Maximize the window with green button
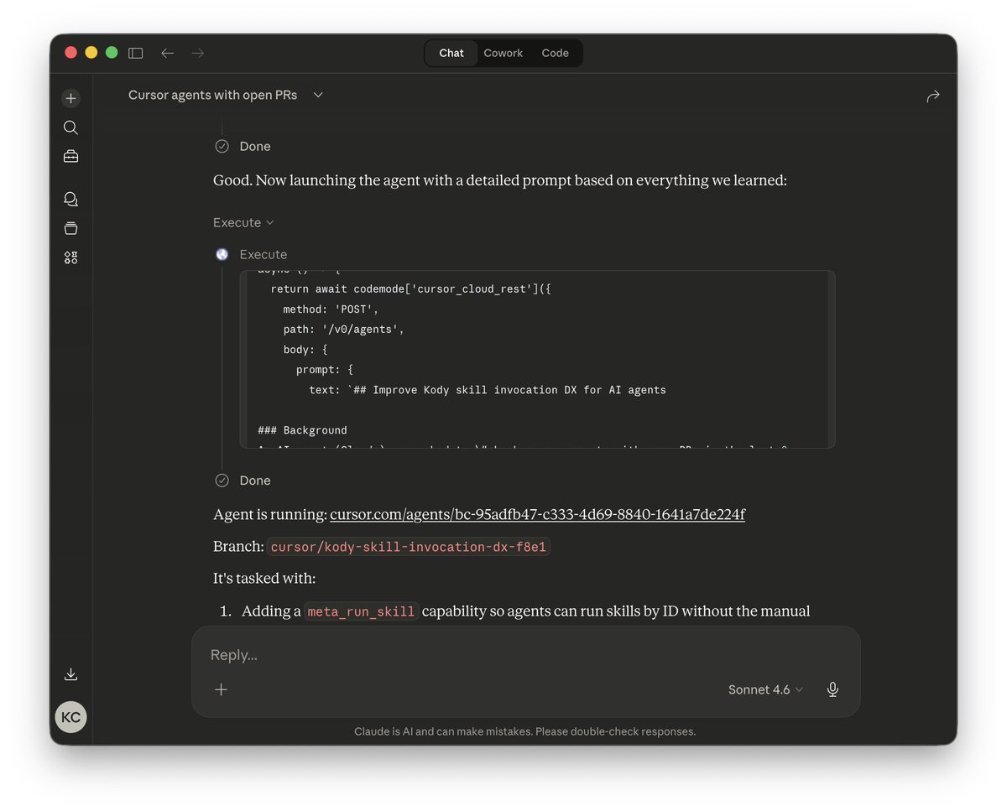Screen dimensions: 1007x811 111,52
